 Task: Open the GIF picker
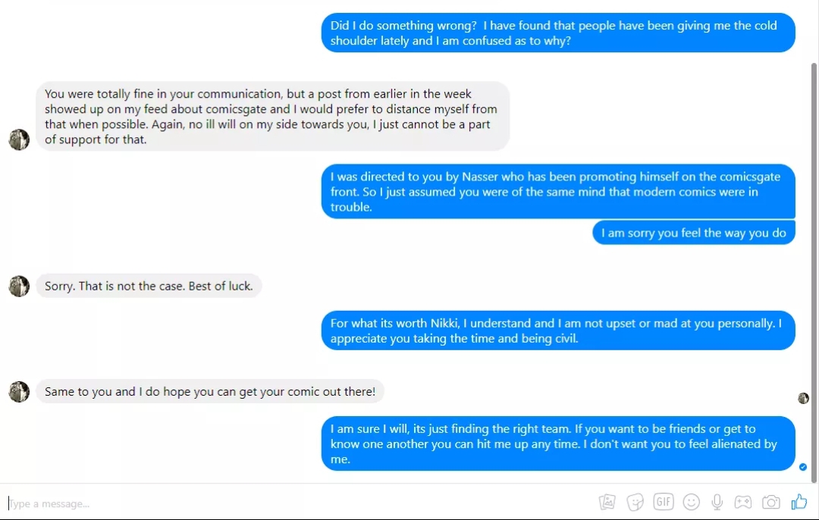[664, 503]
